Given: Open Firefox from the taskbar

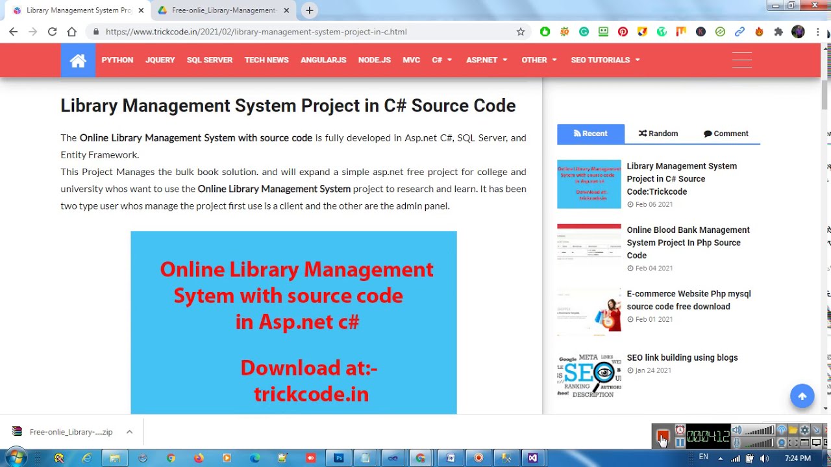Looking at the screenshot, I should click(x=199, y=458).
